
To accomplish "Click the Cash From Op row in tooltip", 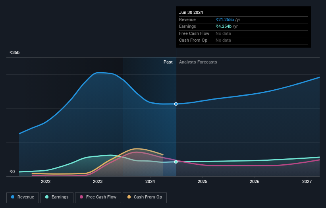I will click(243, 40).
